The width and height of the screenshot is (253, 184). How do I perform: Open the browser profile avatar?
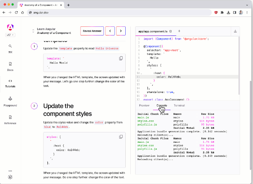[x=241, y=12]
